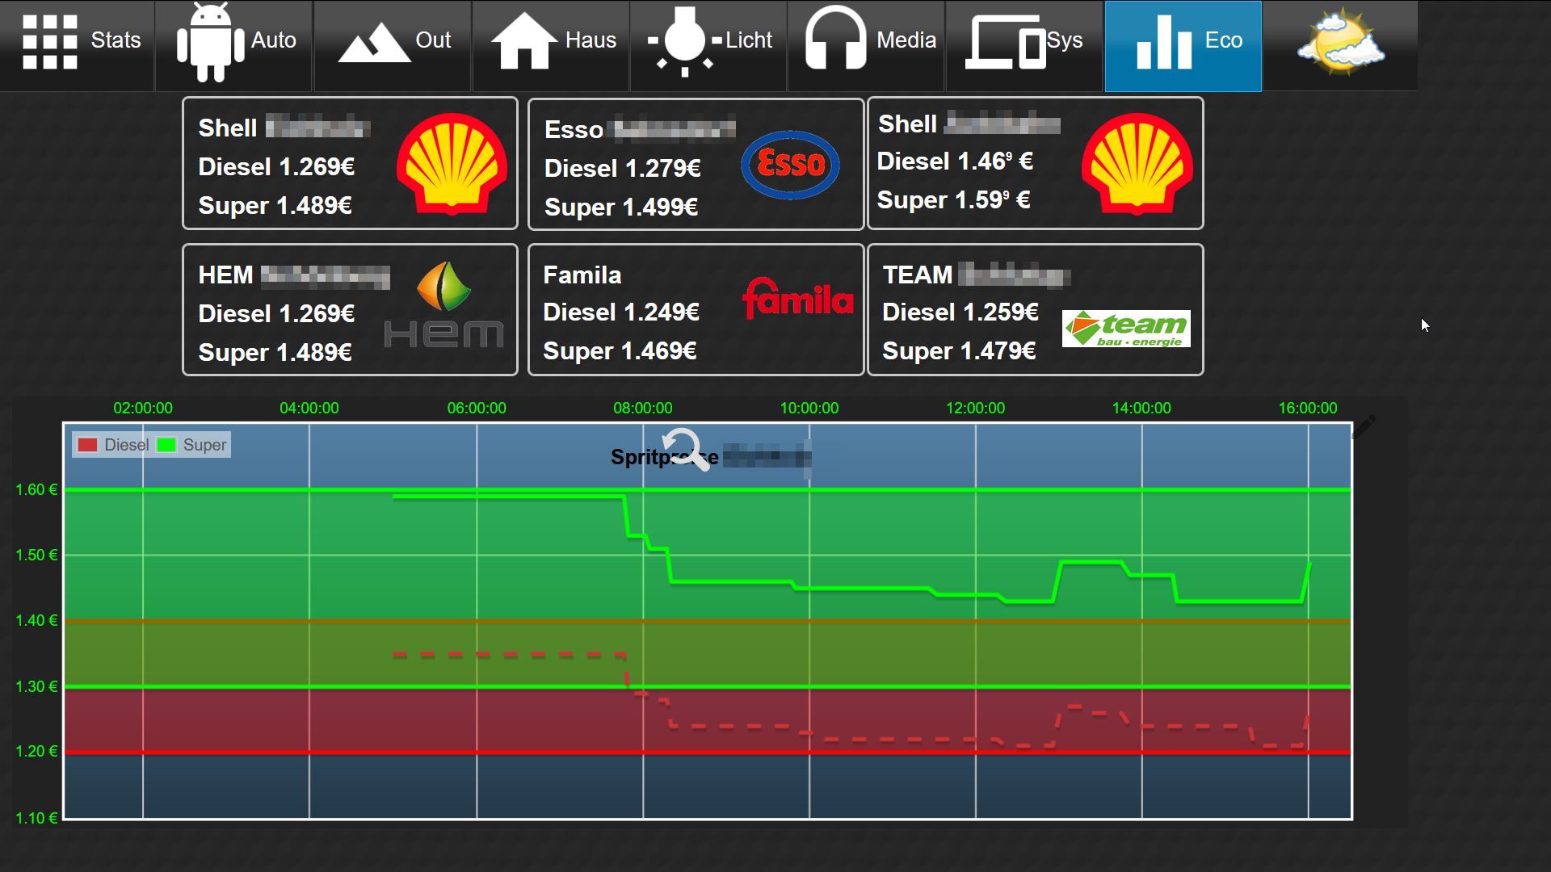Toggle the Super series in legend
The width and height of the screenshot is (1551, 872).
pyautogui.click(x=191, y=445)
